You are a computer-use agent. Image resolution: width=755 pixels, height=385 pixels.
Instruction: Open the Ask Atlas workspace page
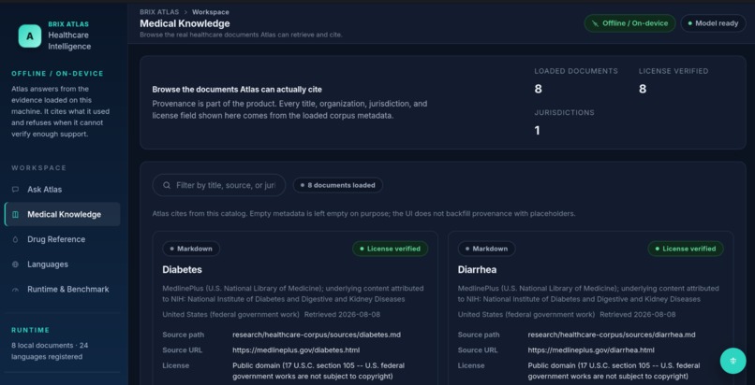[x=62, y=190]
